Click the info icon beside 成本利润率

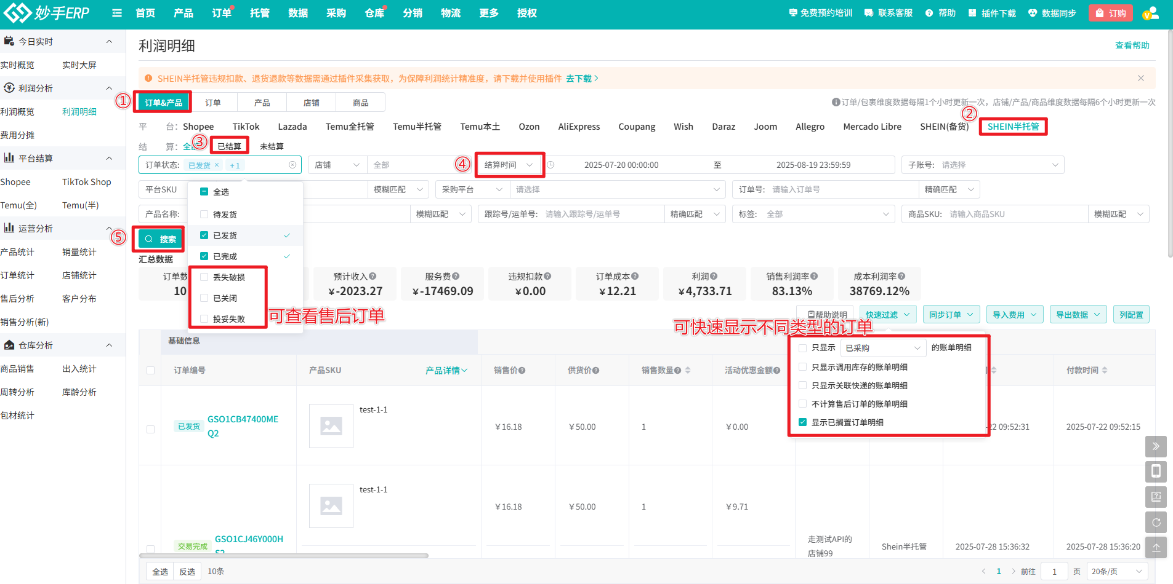point(901,276)
